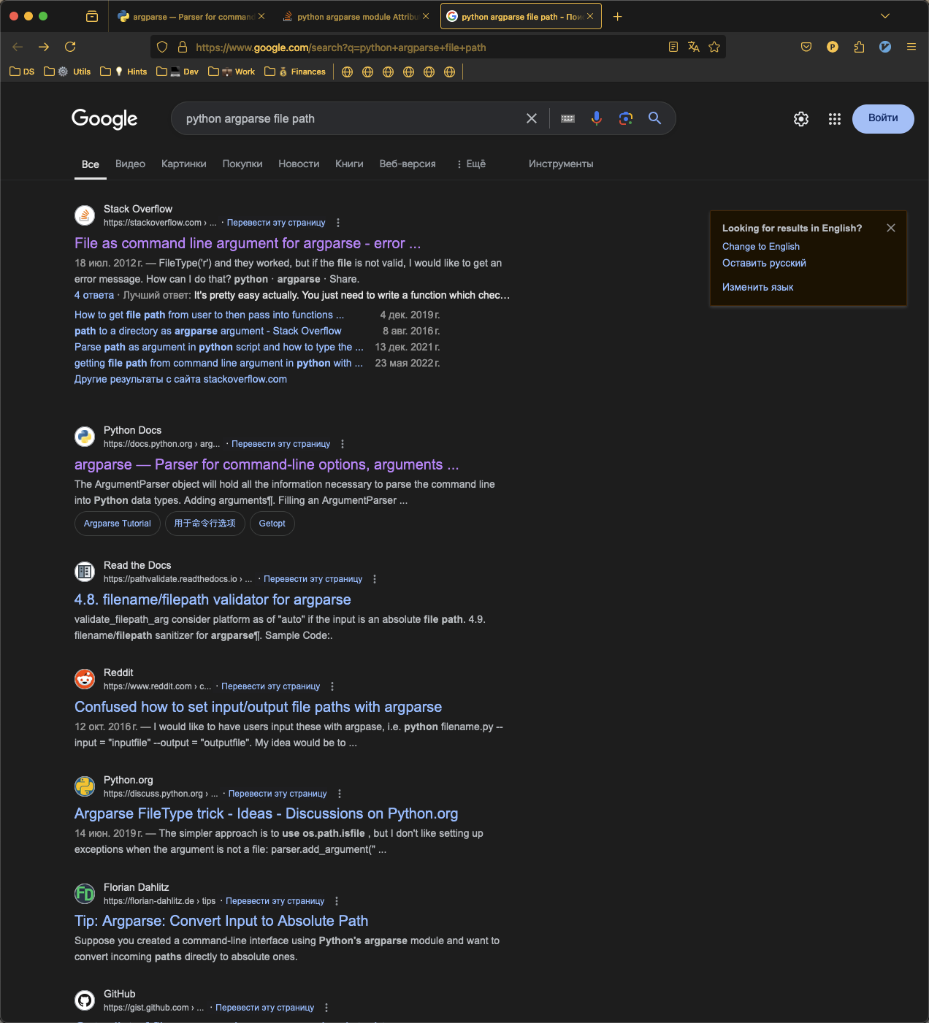The height and width of the screenshot is (1023, 929).
Task: Select the Веб-версия search filter
Action: coord(408,164)
